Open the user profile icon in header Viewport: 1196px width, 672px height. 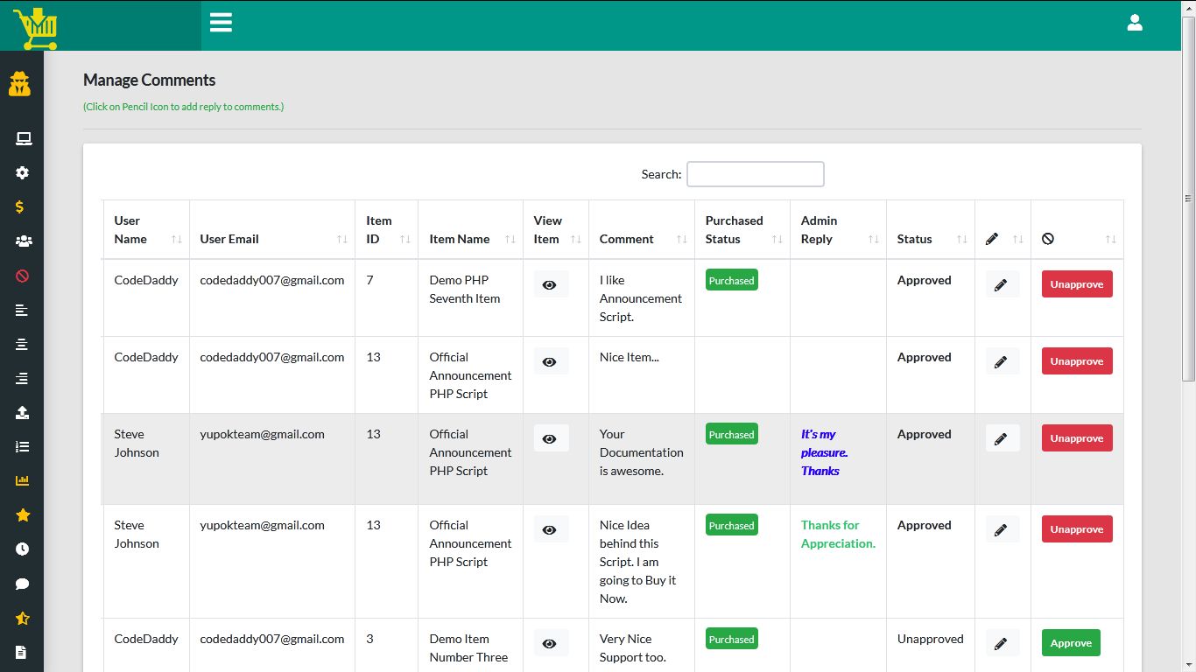pos(1135,23)
